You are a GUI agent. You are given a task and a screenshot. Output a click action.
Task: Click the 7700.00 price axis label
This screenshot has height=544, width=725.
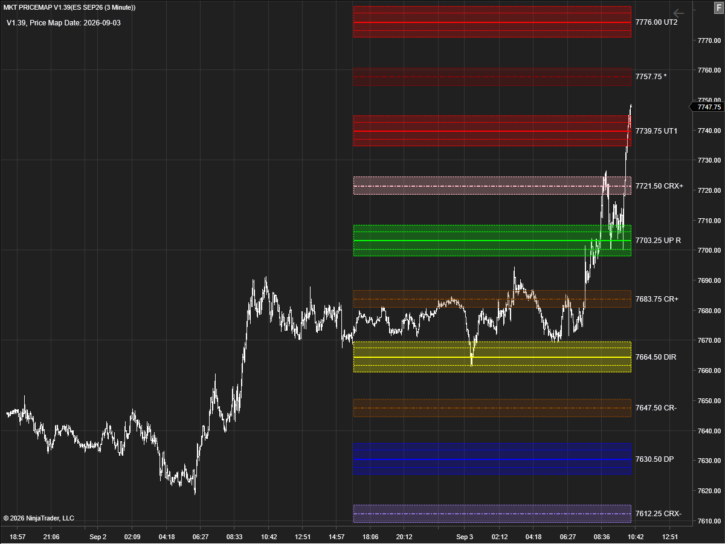coord(709,250)
